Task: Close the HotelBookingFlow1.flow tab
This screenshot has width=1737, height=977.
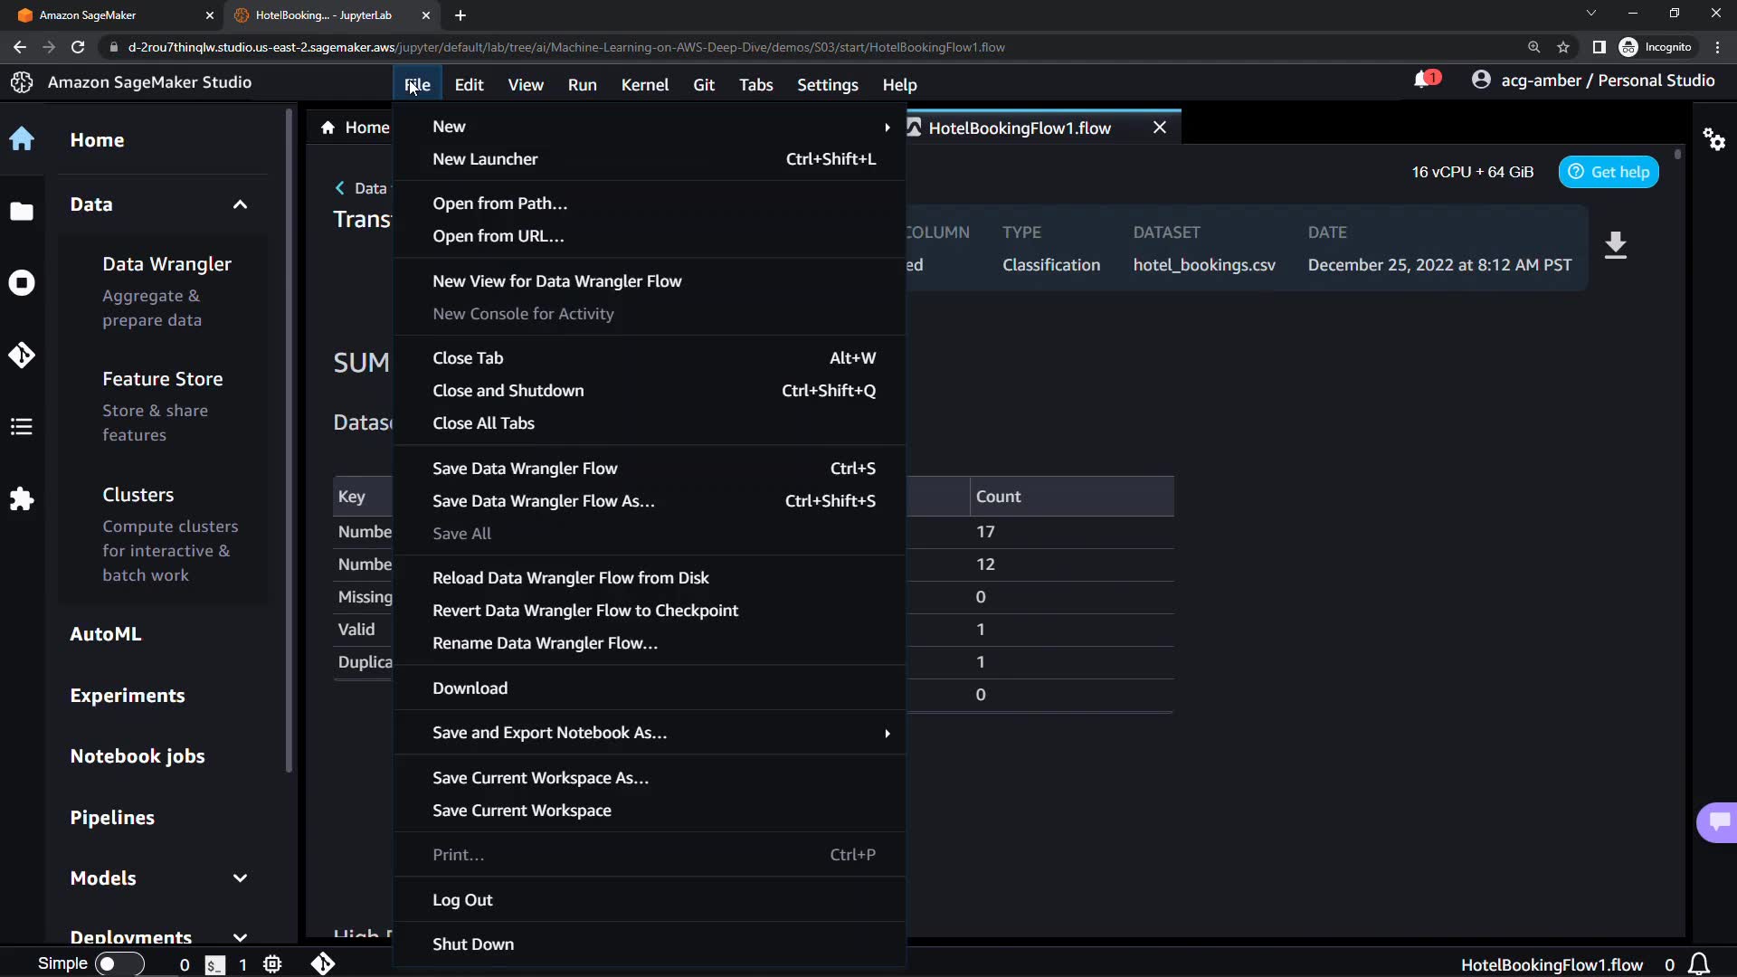Action: (x=1159, y=128)
